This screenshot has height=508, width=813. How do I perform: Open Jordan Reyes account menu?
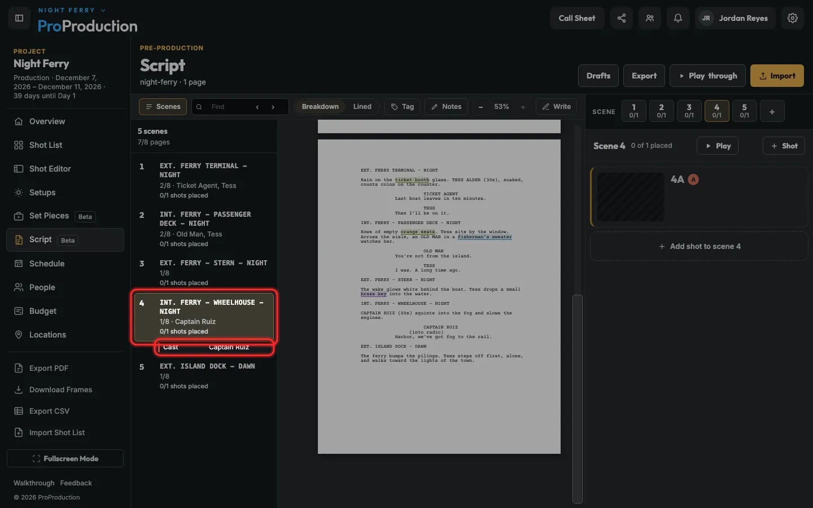point(735,18)
